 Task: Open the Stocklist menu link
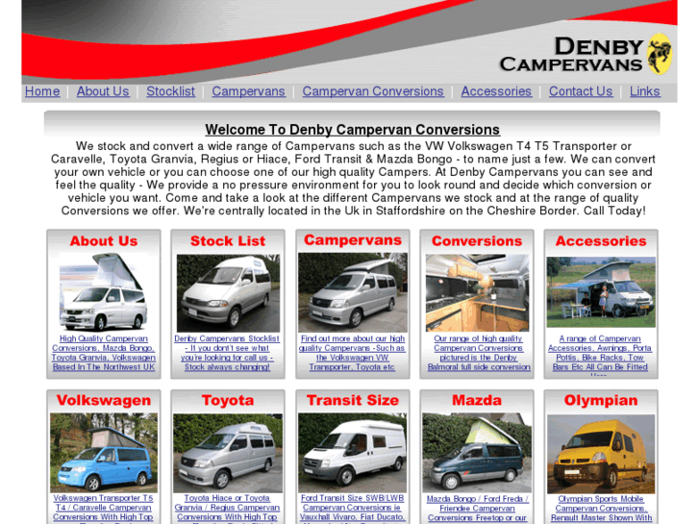171,91
